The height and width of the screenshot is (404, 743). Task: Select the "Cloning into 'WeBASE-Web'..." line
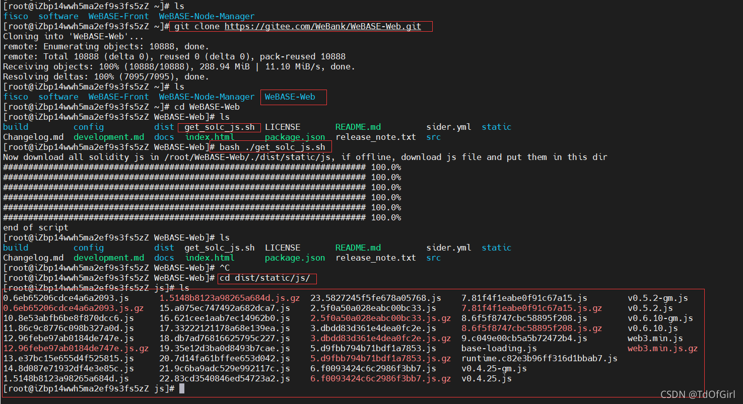point(73,36)
